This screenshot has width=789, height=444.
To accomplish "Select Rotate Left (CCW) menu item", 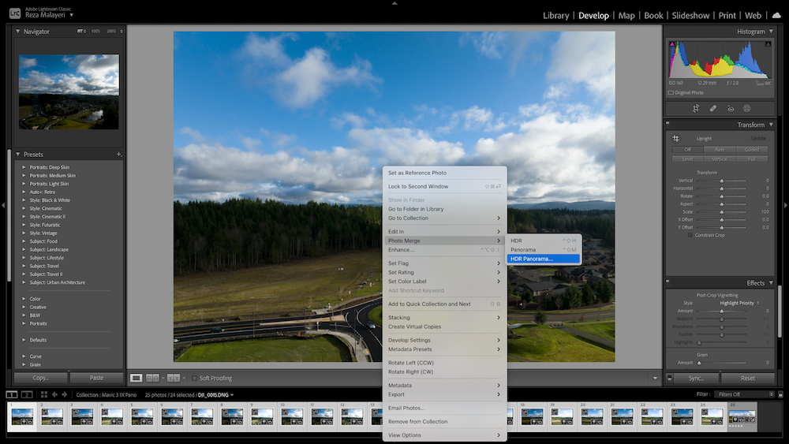I will click(444, 363).
